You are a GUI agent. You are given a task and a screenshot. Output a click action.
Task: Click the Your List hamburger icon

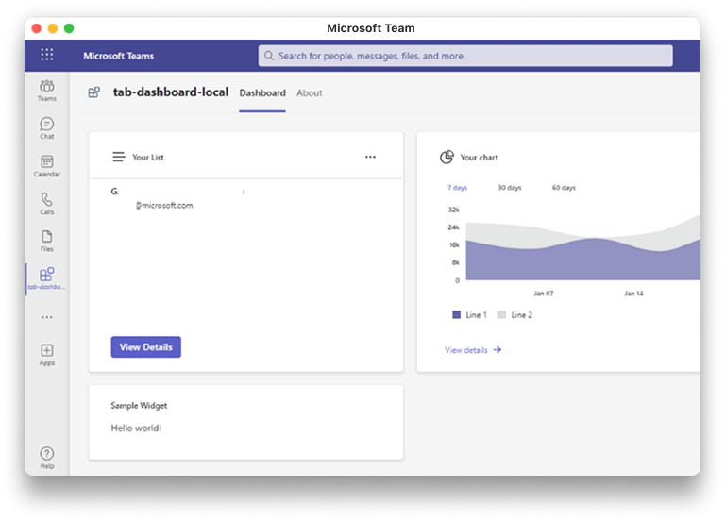pyautogui.click(x=118, y=157)
